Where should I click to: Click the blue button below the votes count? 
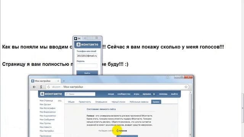pyautogui.click(x=127, y=136)
